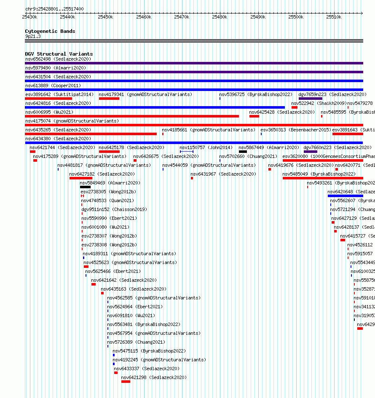375x398 pixels.
Task: Select nsv5485049 (ByrskaBishop2022) label
Action: (x=319, y=174)
